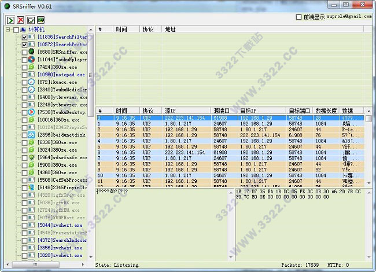
Task: Click the 地址 column header in top list
Action: point(171,29)
